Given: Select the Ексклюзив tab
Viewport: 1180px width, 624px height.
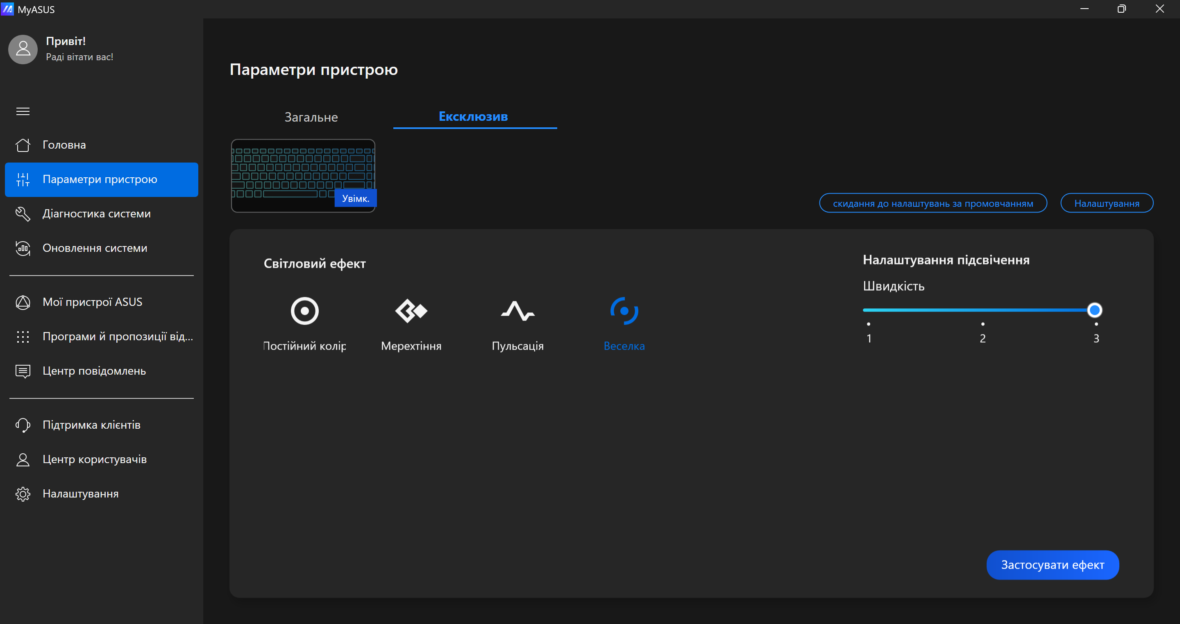Looking at the screenshot, I should click(473, 116).
